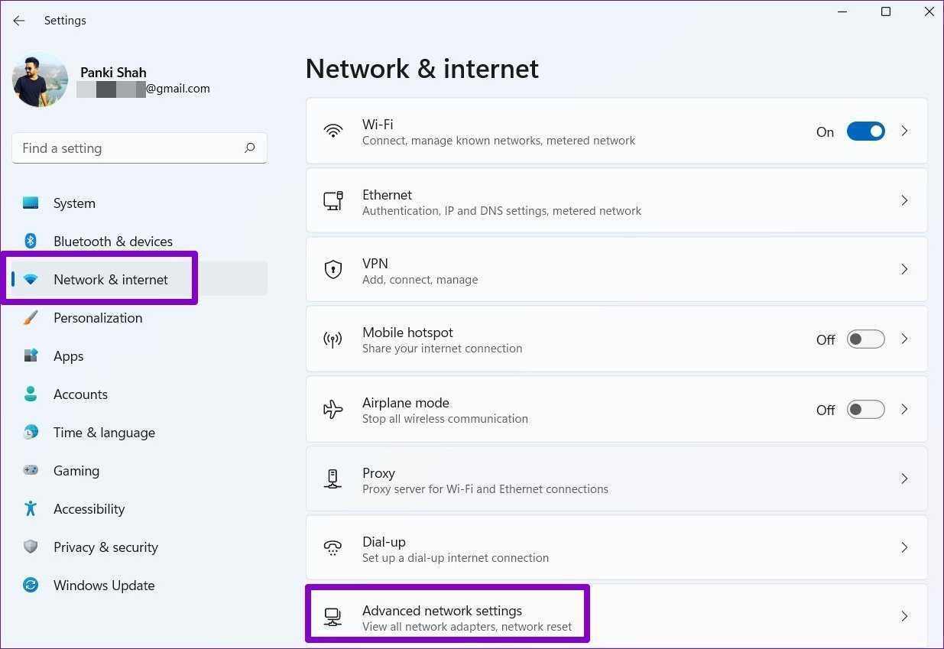Select System in the sidebar
944x649 pixels.
point(74,203)
